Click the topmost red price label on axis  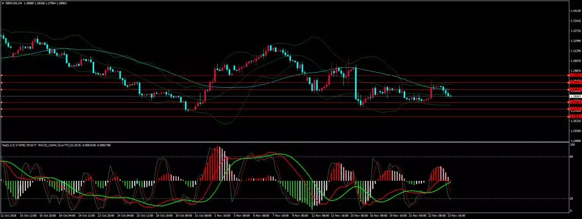[x=574, y=75]
